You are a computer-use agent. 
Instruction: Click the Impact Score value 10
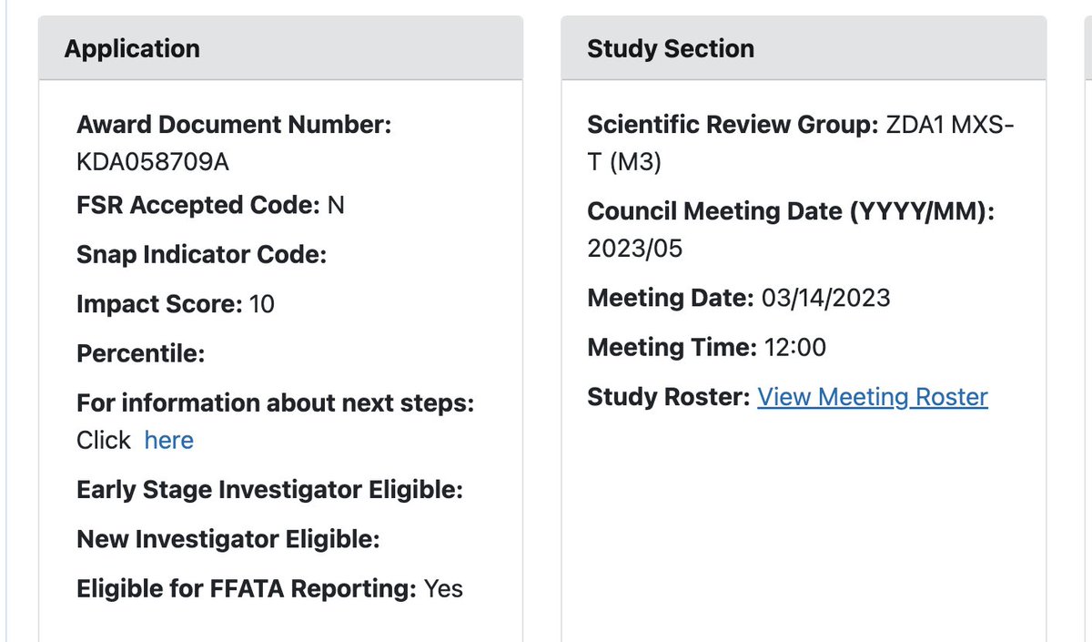tap(261, 303)
